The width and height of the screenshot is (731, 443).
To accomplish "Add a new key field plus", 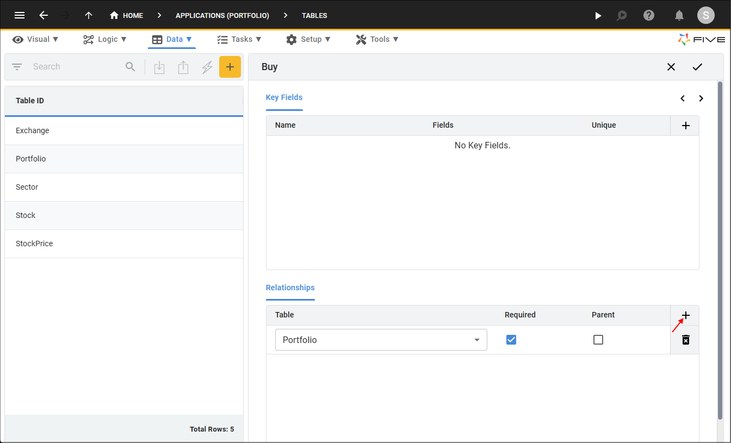I will pos(686,126).
